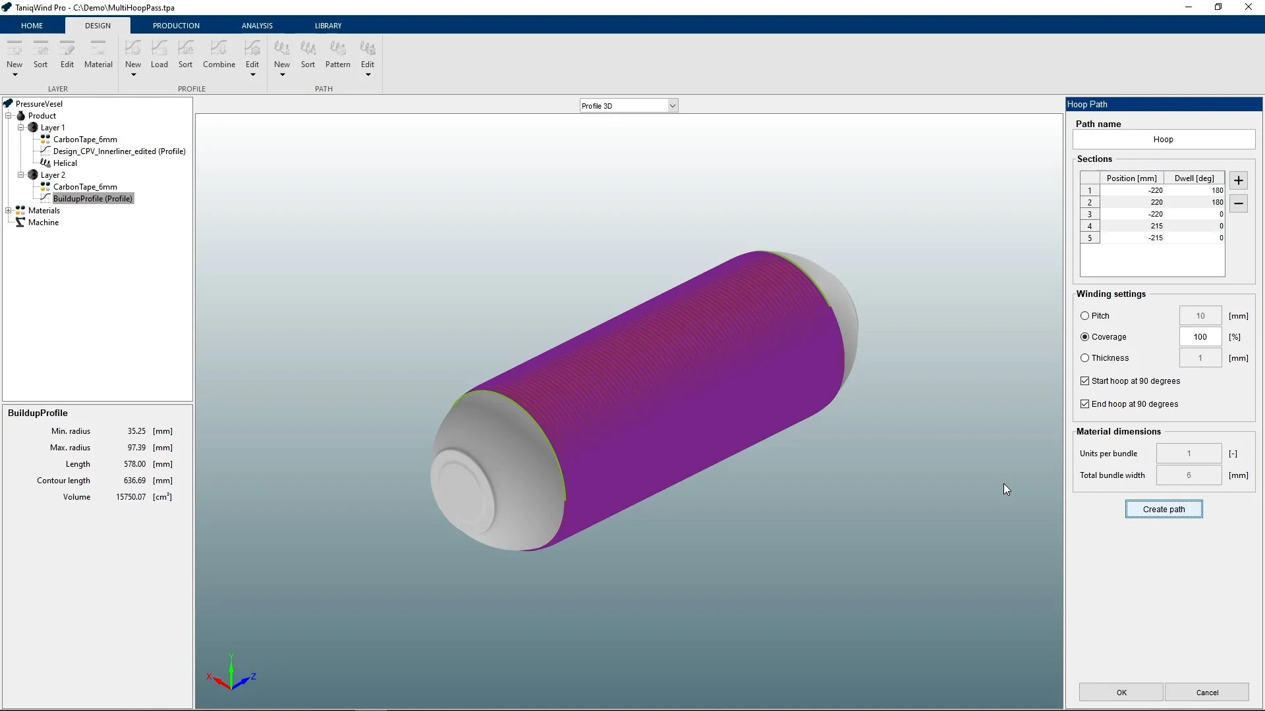Uncheck End hoop at 90 degrees
This screenshot has height=711, width=1265.
coord(1084,404)
